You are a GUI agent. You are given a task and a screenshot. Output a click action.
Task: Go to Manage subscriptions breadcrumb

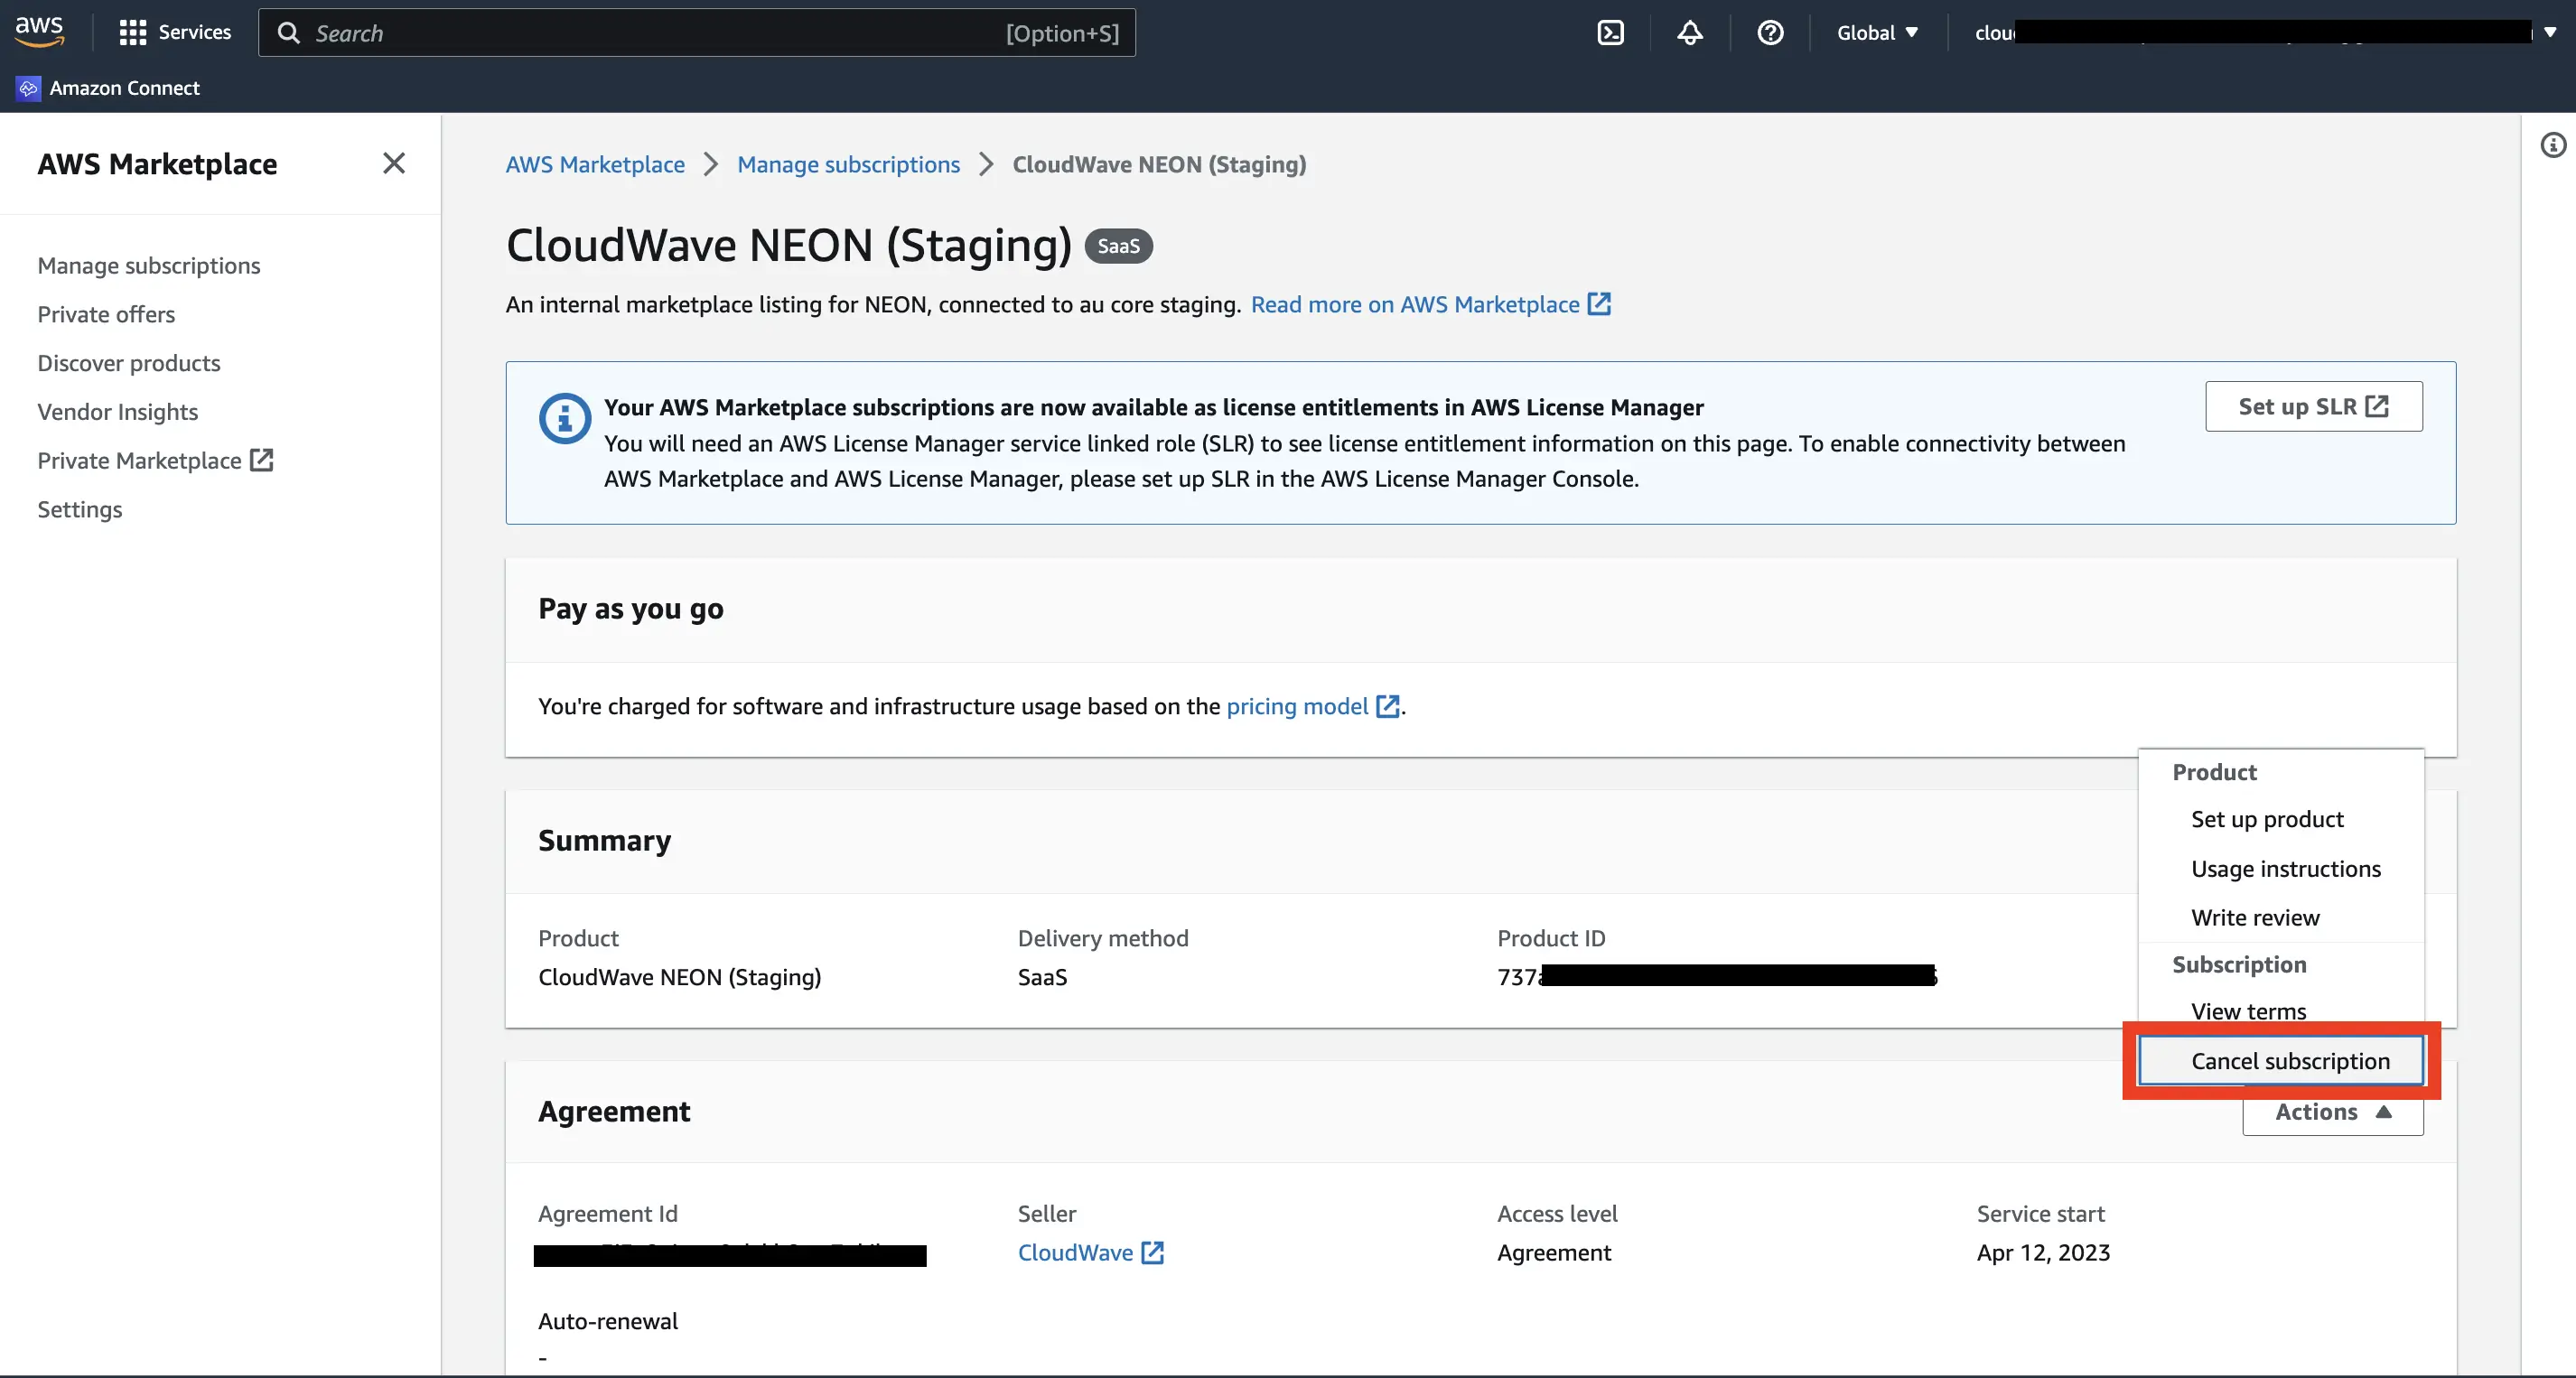click(848, 164)
